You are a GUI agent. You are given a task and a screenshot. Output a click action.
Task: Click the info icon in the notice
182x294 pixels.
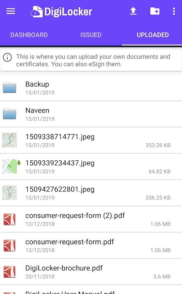point(7,58)
